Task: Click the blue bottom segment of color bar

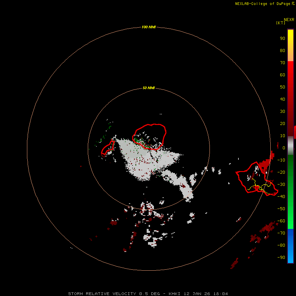Action: point(290,246)
